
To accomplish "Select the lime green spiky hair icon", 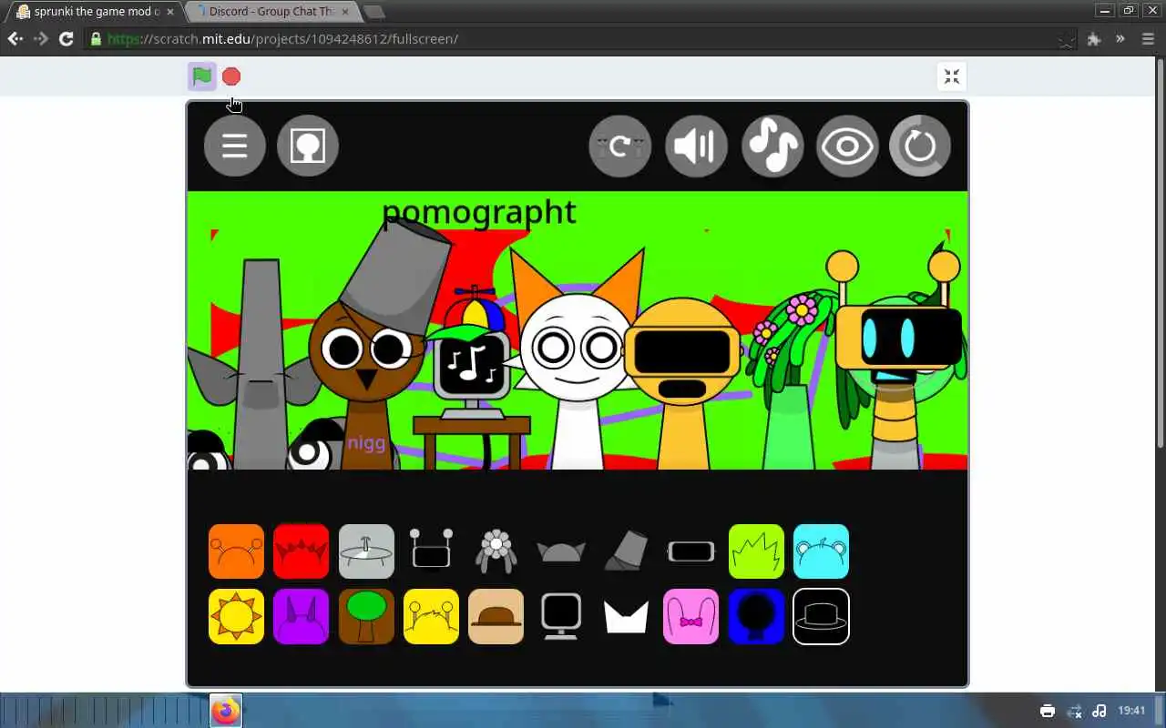I will [x=756, y=551].
